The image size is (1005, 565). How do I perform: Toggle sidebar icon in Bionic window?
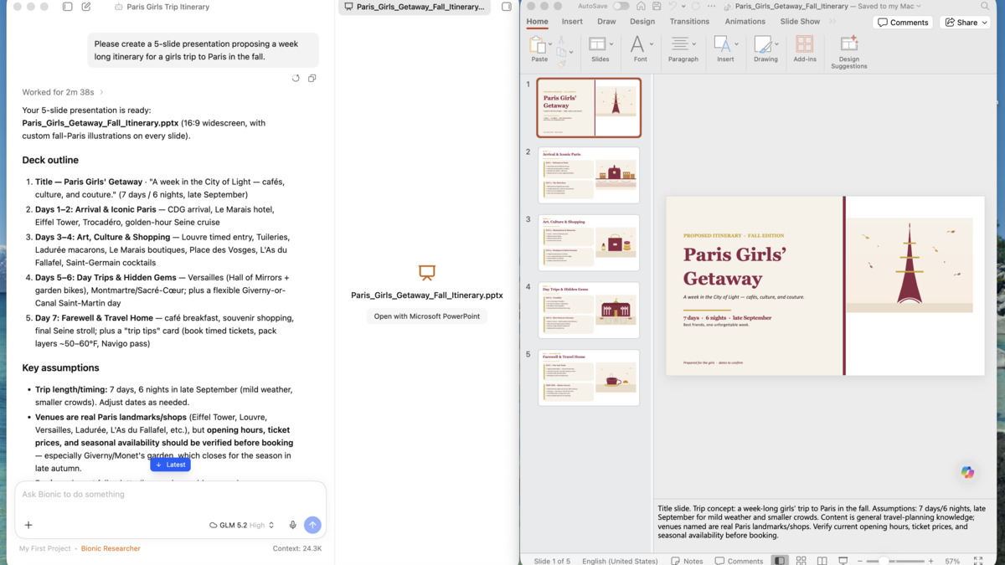point(68,7)
